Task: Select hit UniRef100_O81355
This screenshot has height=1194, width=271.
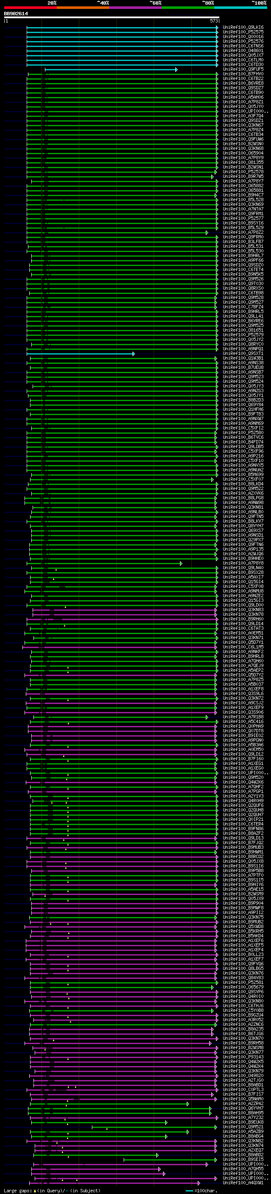Action: pyautogui.click(x=243, y=162)
